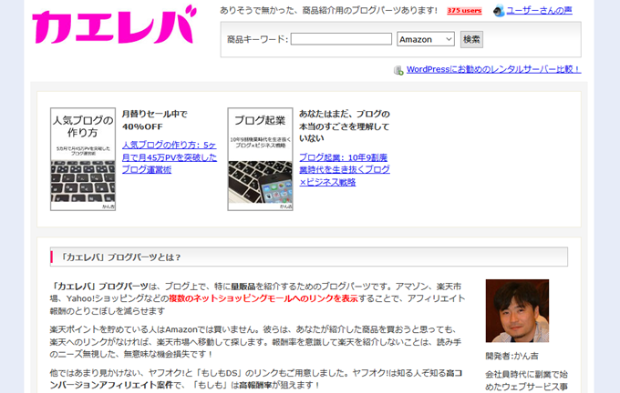Click the ブログ起業 book cover image
The image size is (620, 393).
(260, 159)
